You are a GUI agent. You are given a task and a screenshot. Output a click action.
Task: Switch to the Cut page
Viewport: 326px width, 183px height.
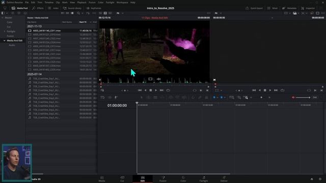pos(122,179)
